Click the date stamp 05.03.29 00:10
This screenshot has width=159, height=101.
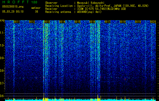(x=13, y=12)
